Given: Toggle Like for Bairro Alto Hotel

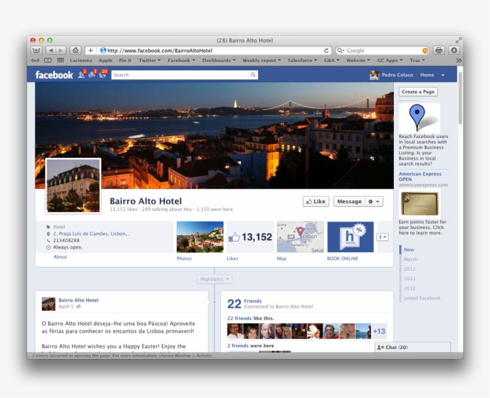Looking at the screenshot, I should click(x=316, y=201).
